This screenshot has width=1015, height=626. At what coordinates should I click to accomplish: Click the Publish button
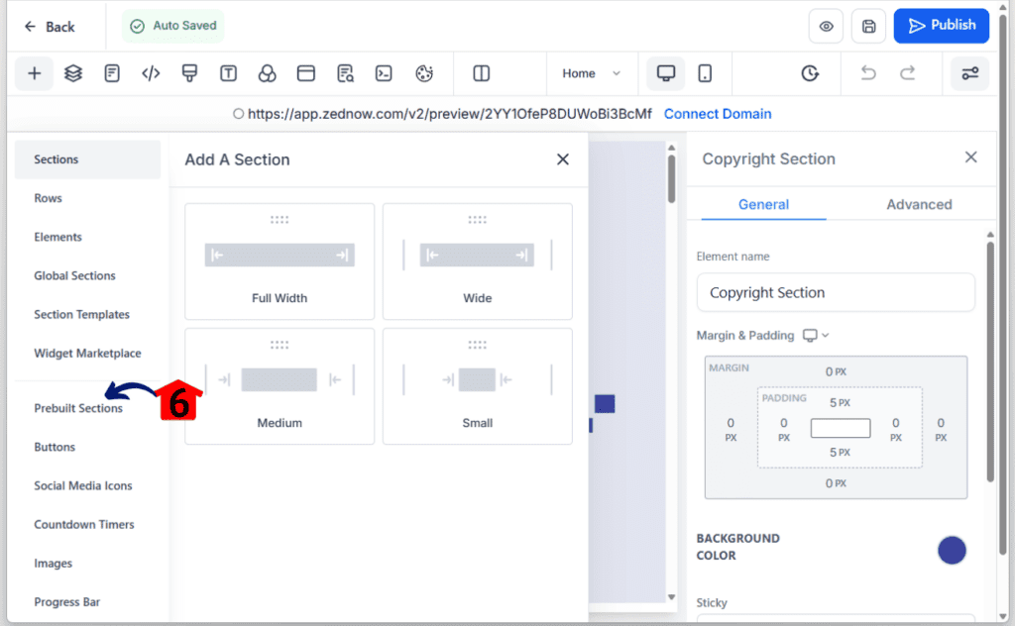click(x=941, y=26)
